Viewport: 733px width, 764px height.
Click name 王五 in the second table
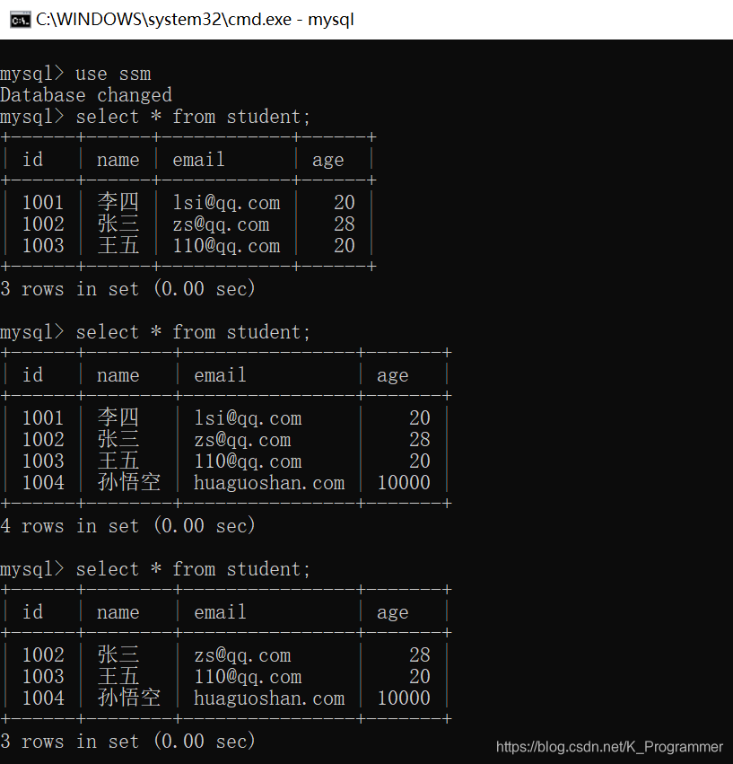coord(118,461)
